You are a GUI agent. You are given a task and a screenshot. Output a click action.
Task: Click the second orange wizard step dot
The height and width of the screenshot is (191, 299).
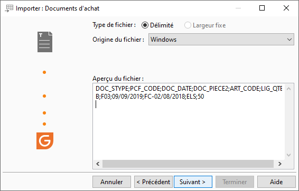44,96
